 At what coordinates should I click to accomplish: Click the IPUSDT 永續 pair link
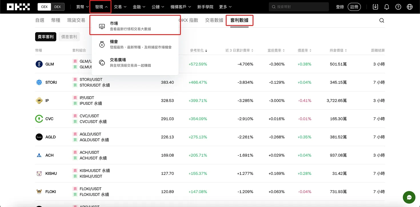tap(91, 103)
